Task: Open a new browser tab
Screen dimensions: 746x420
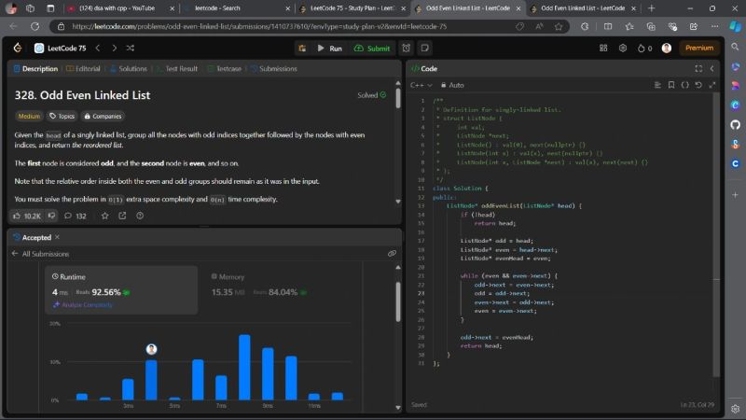Action: click(651, 8)
